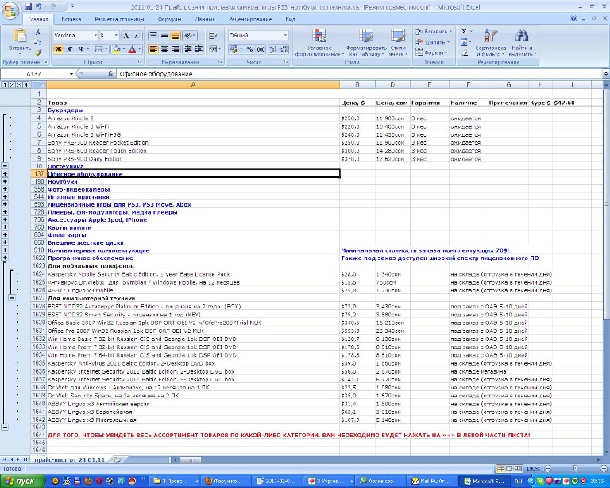Toggle underline Ч formatting

[x=80, y=49]
